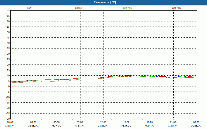Click the -25 y-axis value
The image size is (207, 129).
tap(8, 114)
